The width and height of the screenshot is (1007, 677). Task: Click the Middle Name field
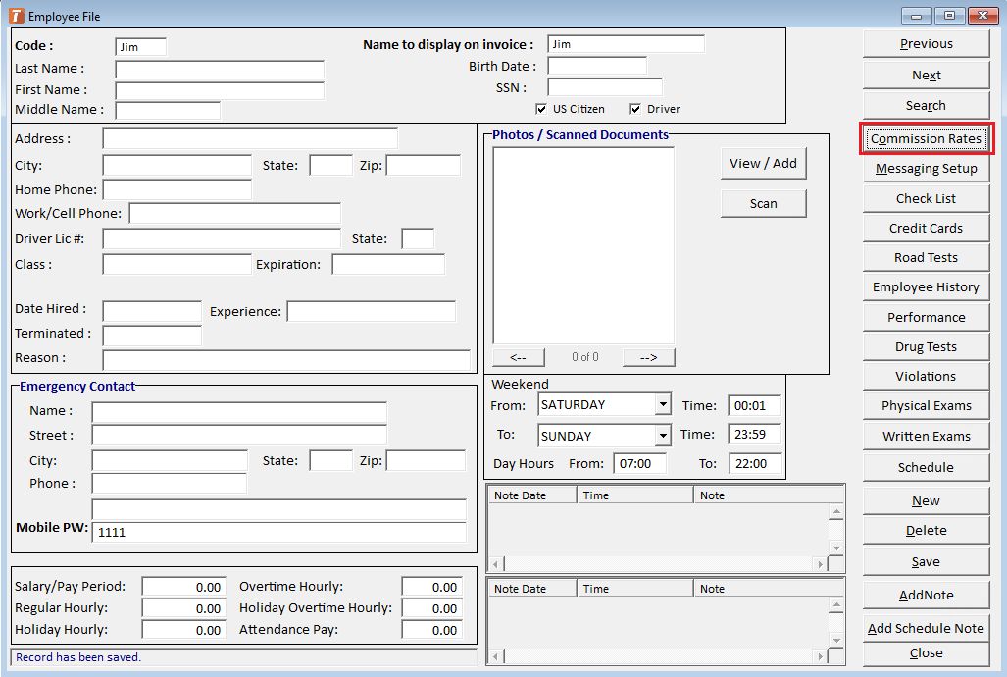168,111
